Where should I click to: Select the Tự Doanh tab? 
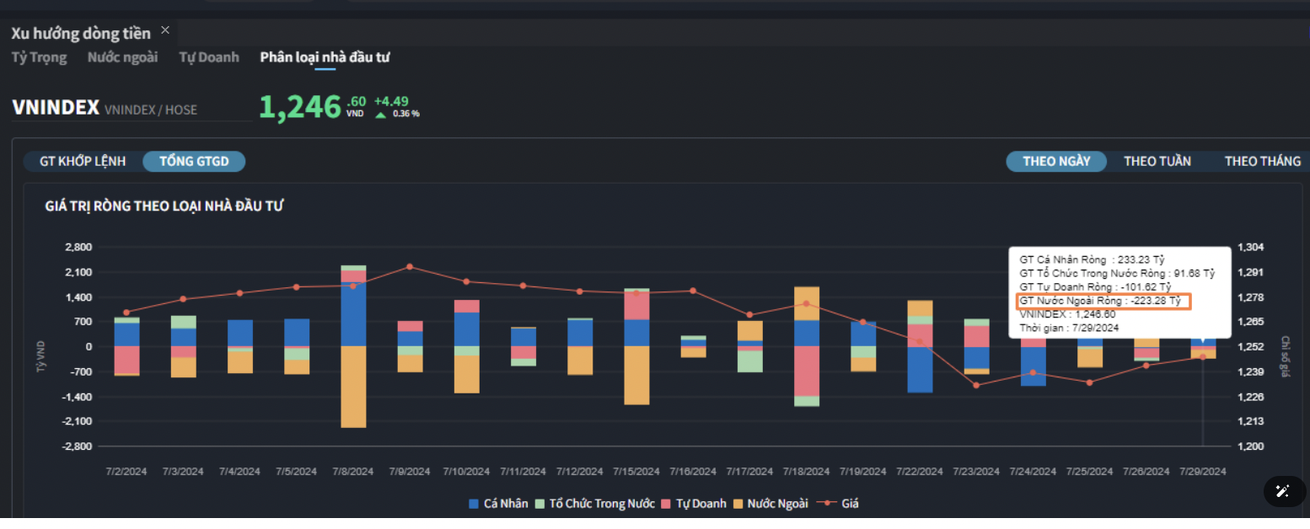click(209, 57)
